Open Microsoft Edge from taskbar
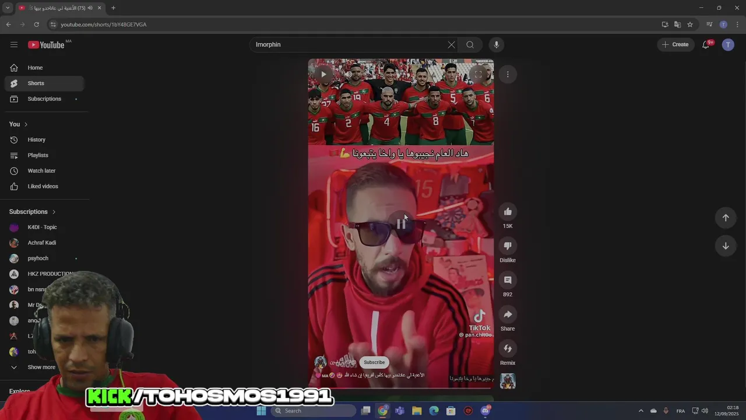The width and height of the screenshot is (746, 420). tap(434, 411)
